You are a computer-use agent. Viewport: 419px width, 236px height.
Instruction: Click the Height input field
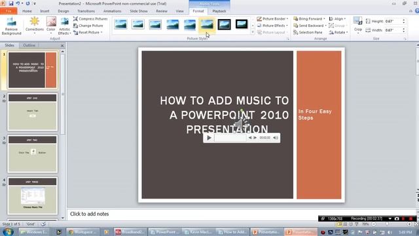tap(393, 21)
